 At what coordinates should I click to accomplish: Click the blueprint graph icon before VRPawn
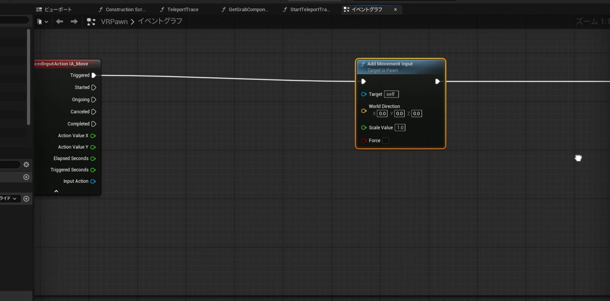tap(91, 22)
